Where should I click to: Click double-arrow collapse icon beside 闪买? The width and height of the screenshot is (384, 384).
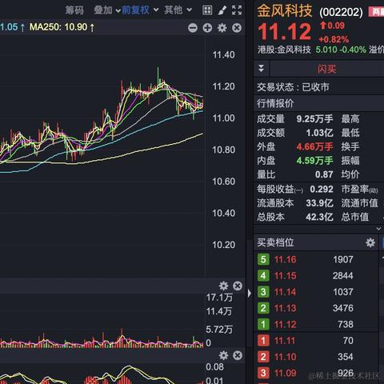point(262,69)
